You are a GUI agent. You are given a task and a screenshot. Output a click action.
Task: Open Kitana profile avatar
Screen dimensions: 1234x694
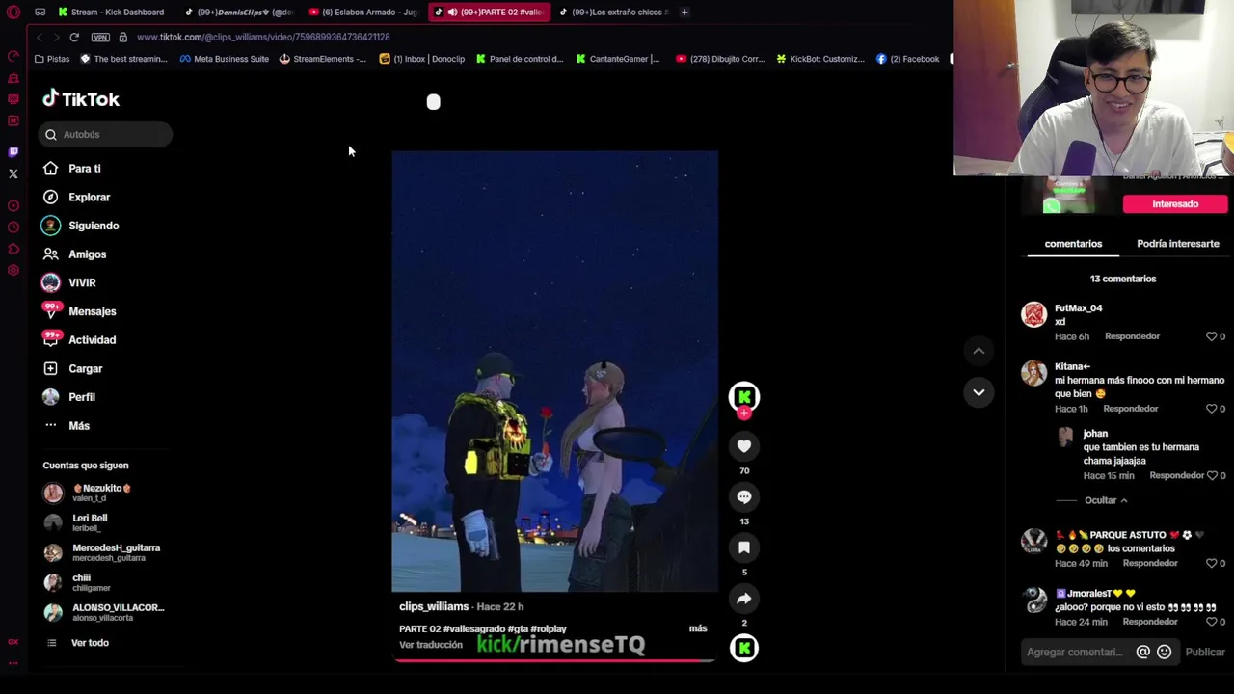[1034, 374]
